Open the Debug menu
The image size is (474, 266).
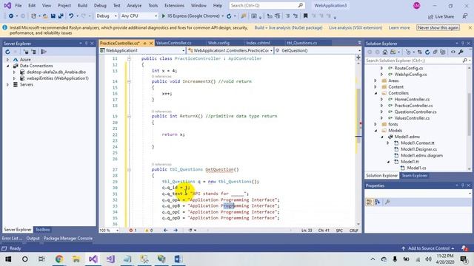(100, 5)
